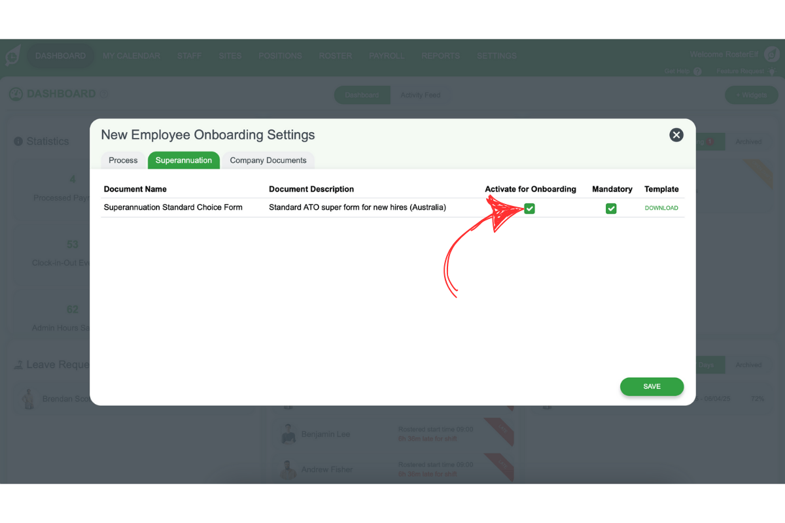Image resolution: width=785 pixels, height=523 pixels.
Task: Open Archived tab in the Leave Requests row
Action: tap(748, 365)
